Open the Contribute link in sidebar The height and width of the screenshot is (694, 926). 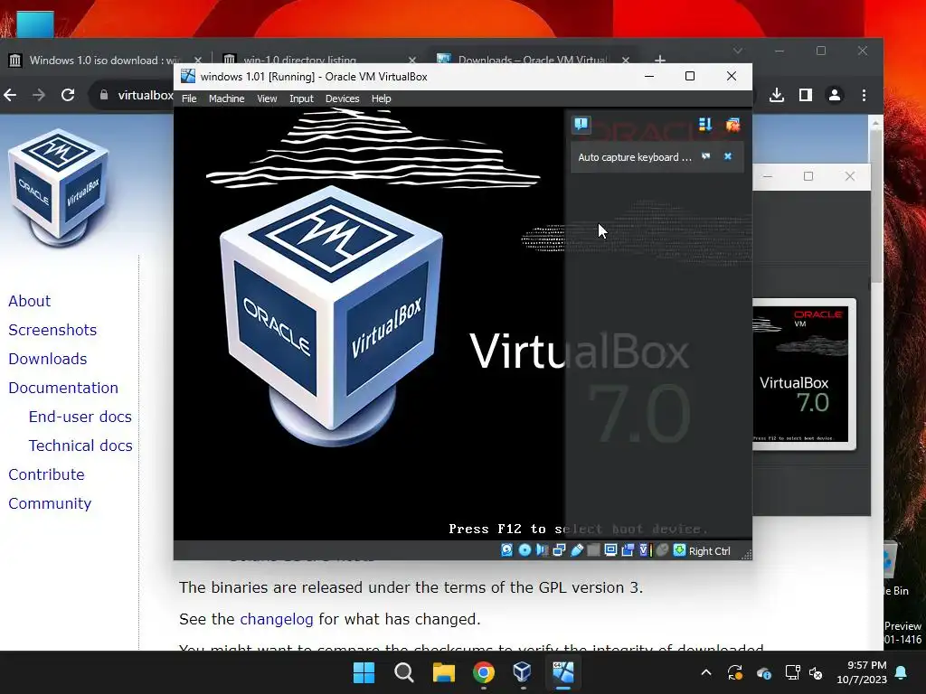click(x=47, y=474)
